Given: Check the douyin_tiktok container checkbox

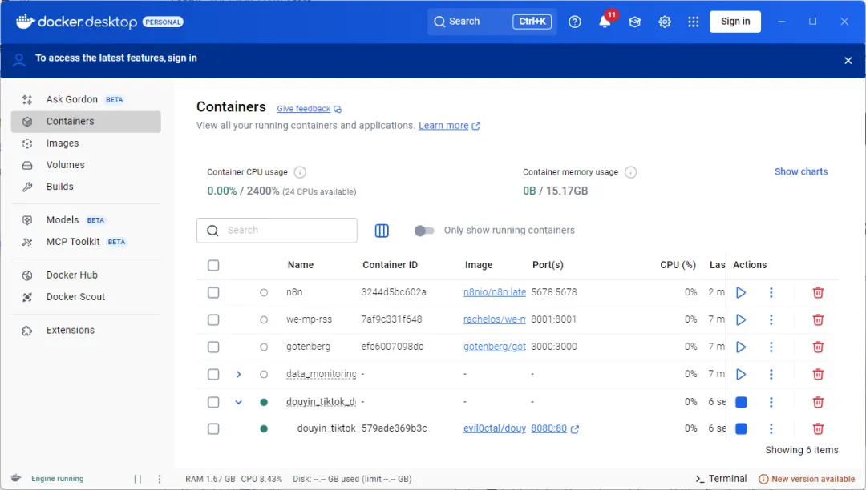Looking at the screenshot, I should tap(213, 428).
